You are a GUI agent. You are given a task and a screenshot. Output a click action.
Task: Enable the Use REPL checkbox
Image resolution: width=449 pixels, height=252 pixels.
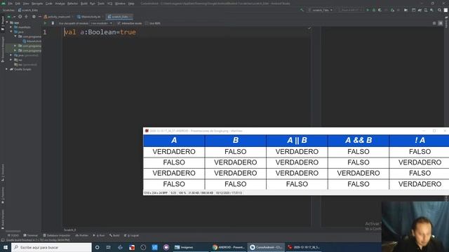click(x=147, y=23)
